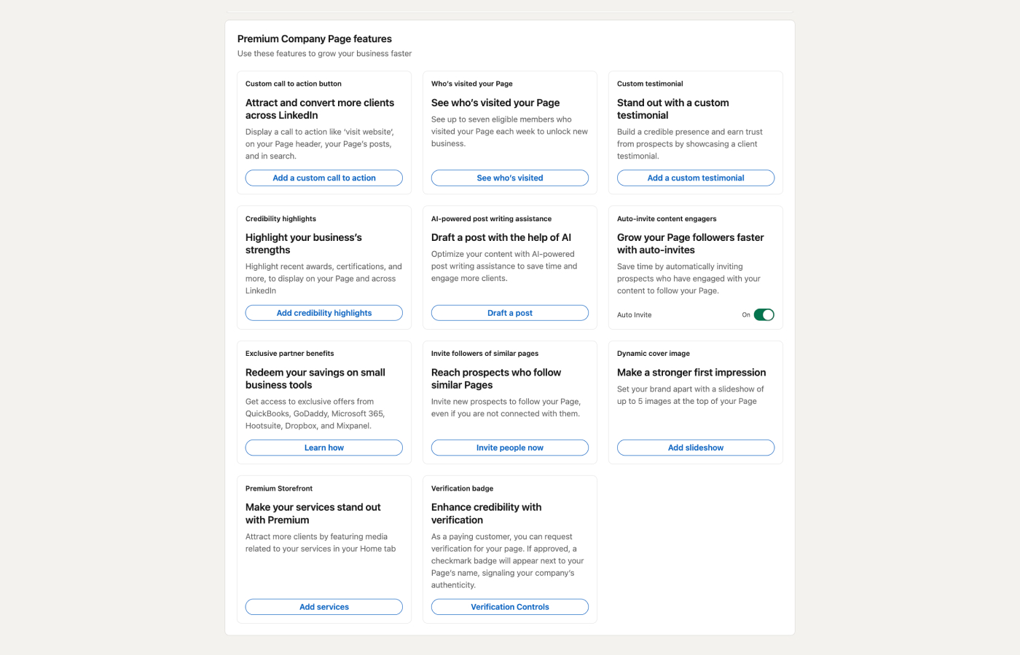
Task: Click Add a custom testimonial
Action: pos(695,178)
